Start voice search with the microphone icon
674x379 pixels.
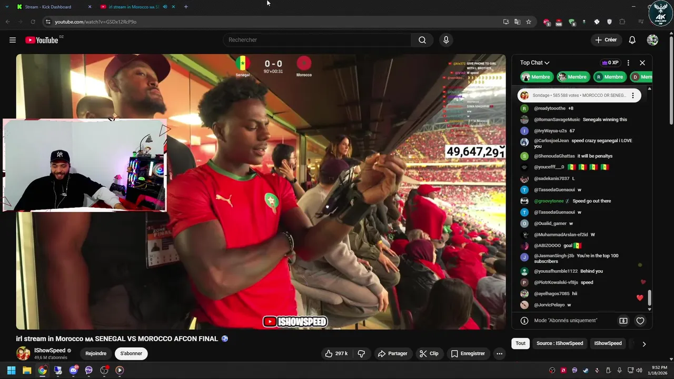click(x=446, y=40)
